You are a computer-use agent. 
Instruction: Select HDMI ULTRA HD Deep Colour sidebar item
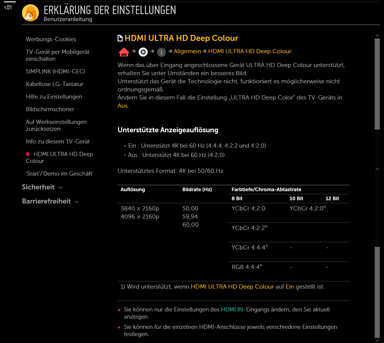59,158
